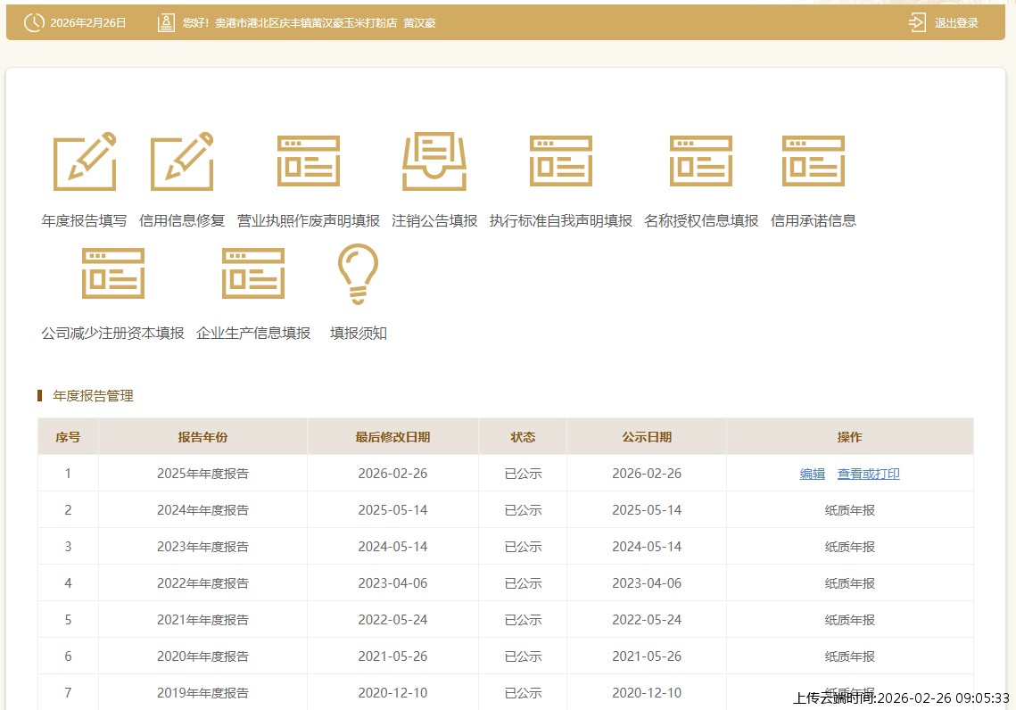Click the 年度报告管理 section heading
This screenshot has height=710, width=1016.
tap(91, 395)
